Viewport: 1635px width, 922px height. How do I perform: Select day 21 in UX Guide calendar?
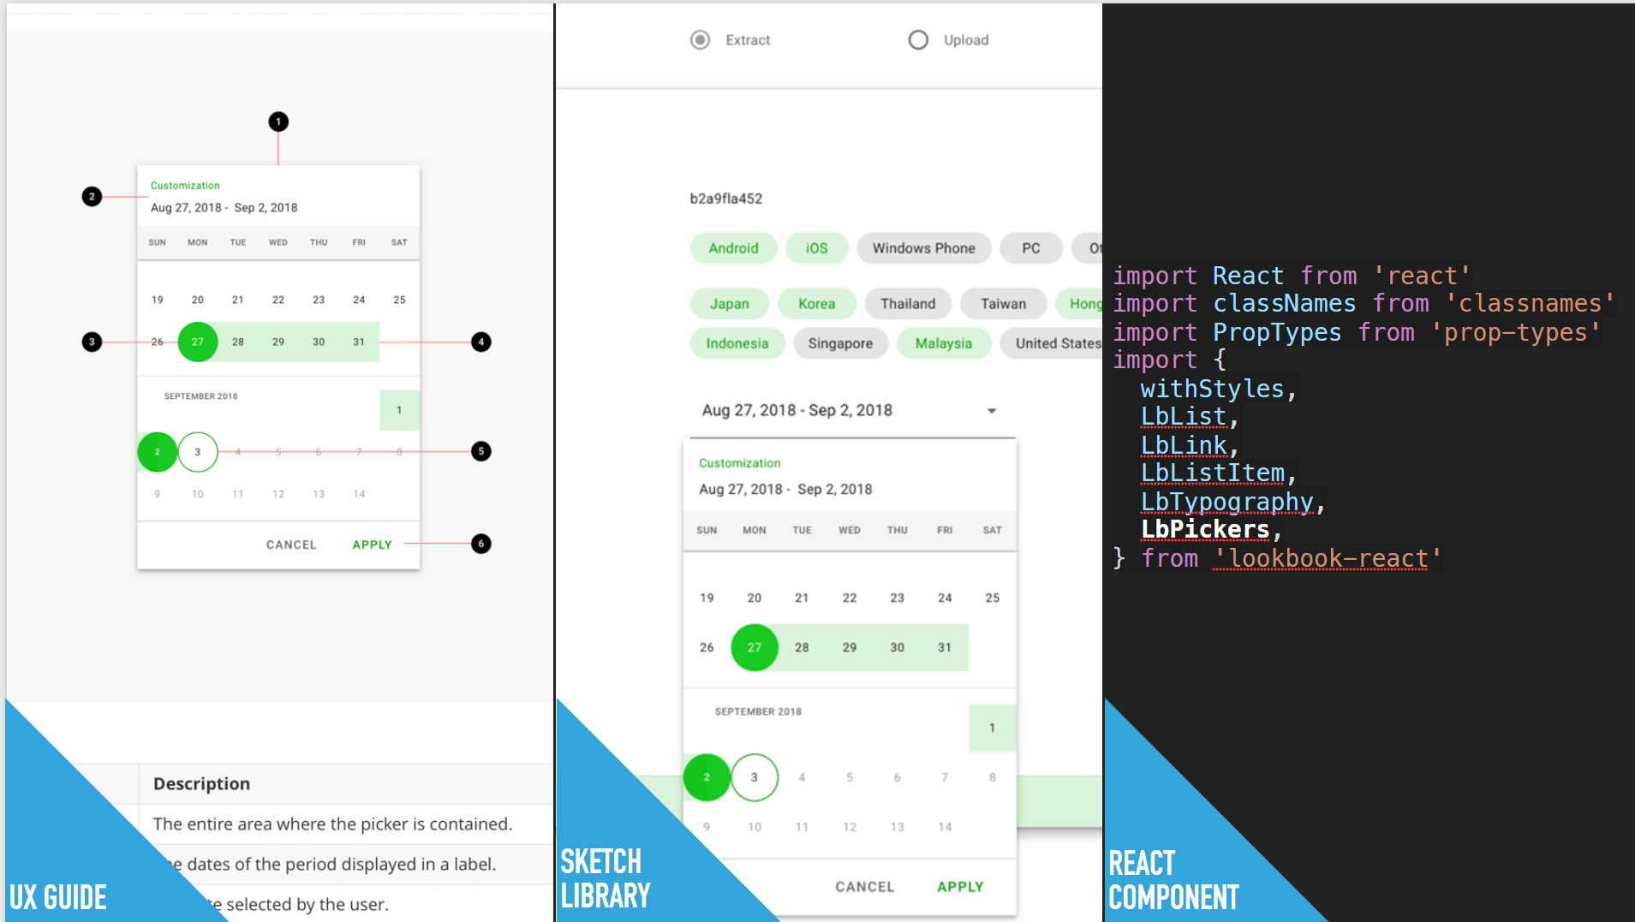pos(238,300)
